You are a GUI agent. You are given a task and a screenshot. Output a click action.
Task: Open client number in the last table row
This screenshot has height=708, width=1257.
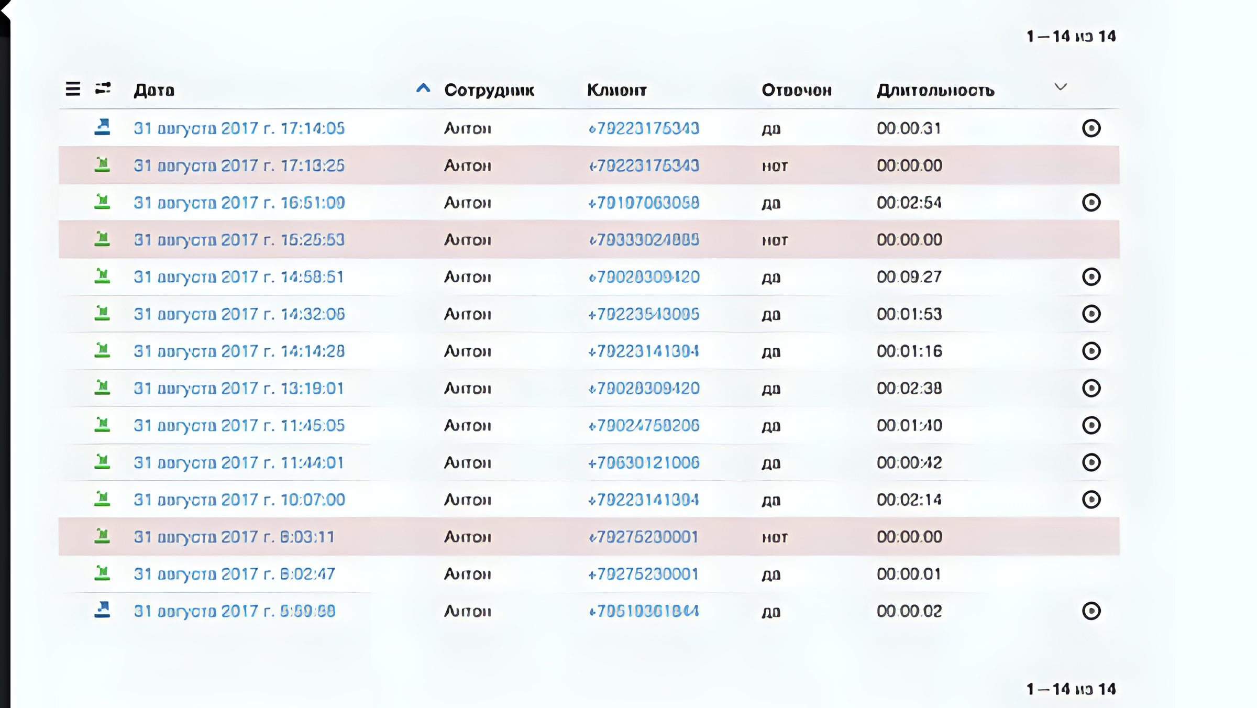644,612
